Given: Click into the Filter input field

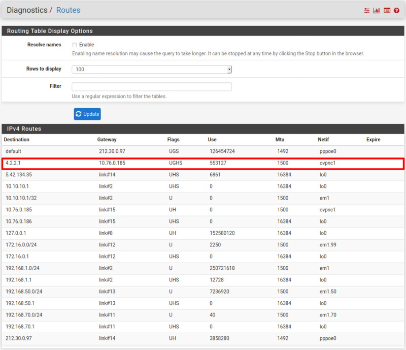Looking at the screenshot, I should coord(152,86).
